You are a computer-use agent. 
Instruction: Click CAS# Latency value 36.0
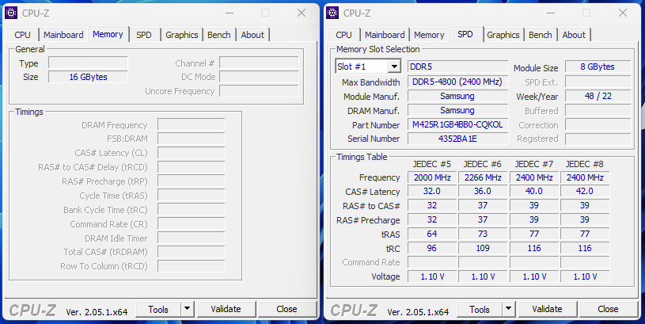coord(483,192)
